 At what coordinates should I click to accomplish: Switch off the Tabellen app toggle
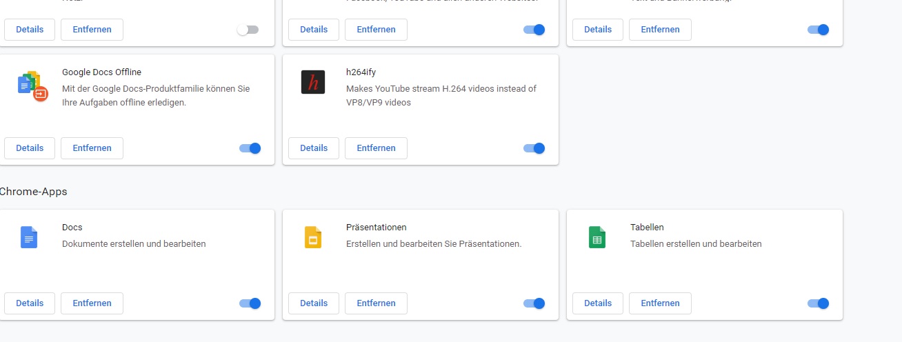(818, 303)
